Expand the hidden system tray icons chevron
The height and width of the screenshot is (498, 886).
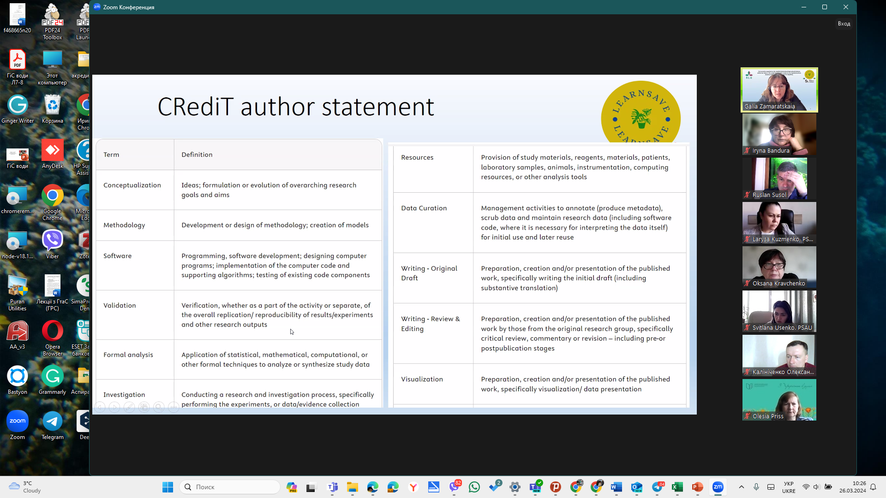coord(741,487)
